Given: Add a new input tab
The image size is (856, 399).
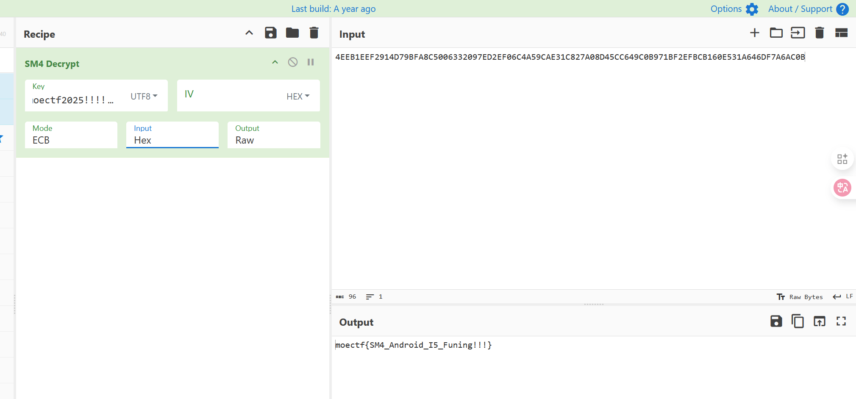Looking at the screenshot, I should [754, 33].
